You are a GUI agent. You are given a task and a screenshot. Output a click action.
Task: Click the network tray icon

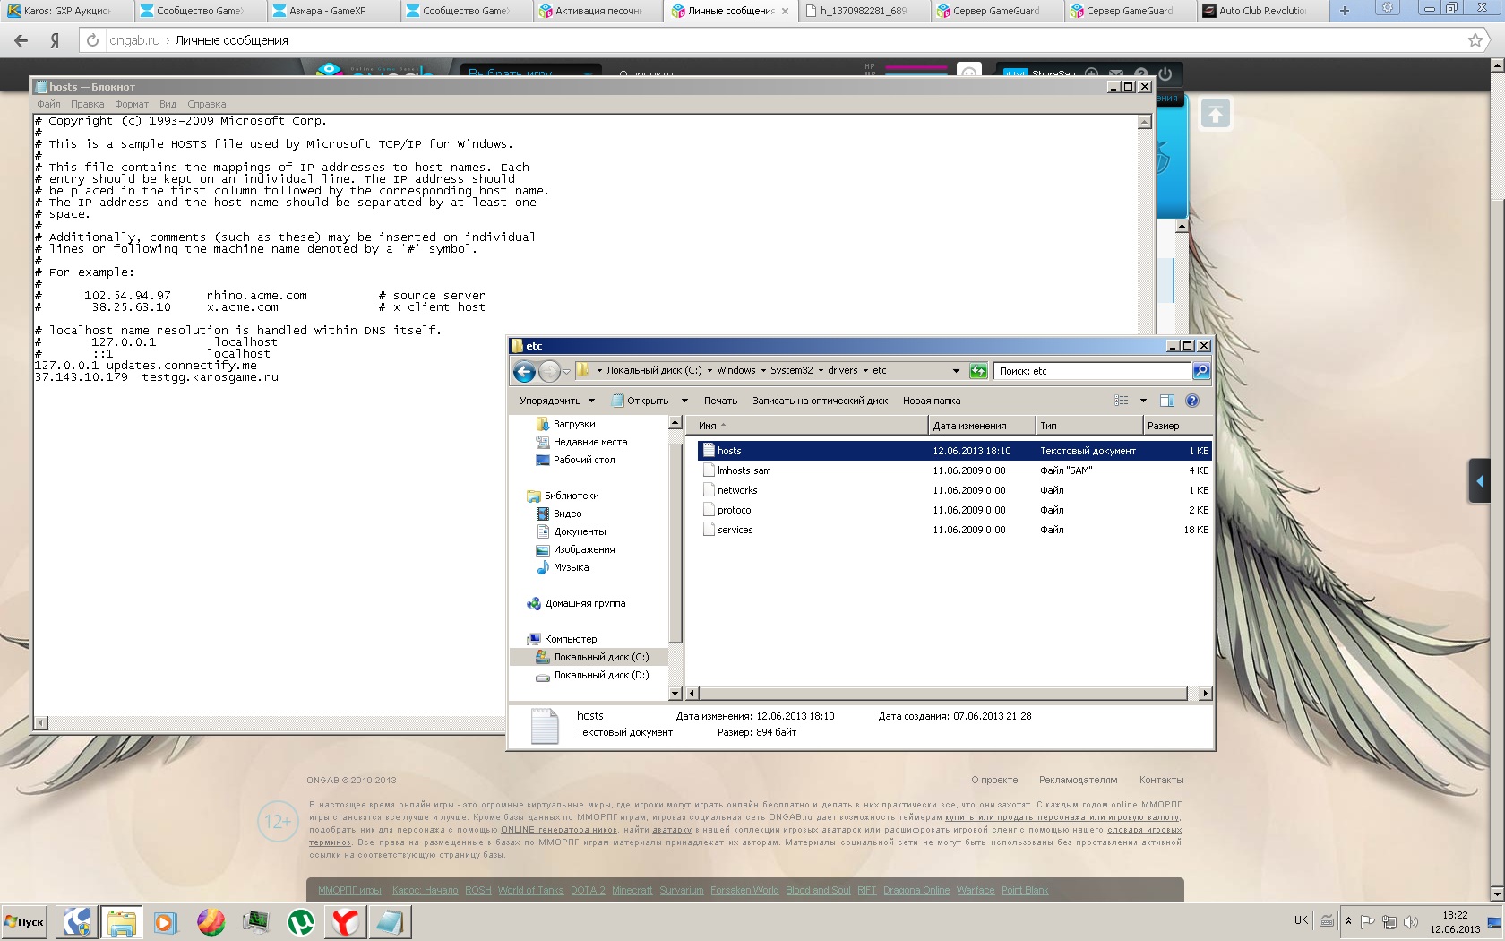[1389, 921]
